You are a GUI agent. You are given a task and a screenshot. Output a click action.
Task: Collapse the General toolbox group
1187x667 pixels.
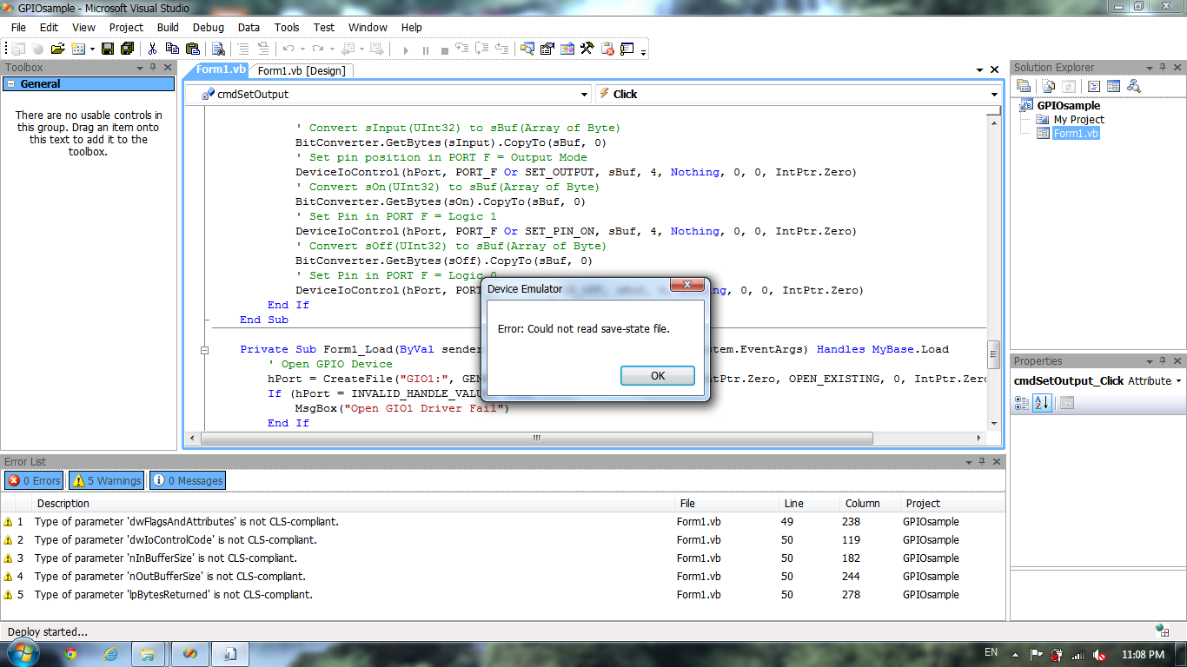point(9,84)
